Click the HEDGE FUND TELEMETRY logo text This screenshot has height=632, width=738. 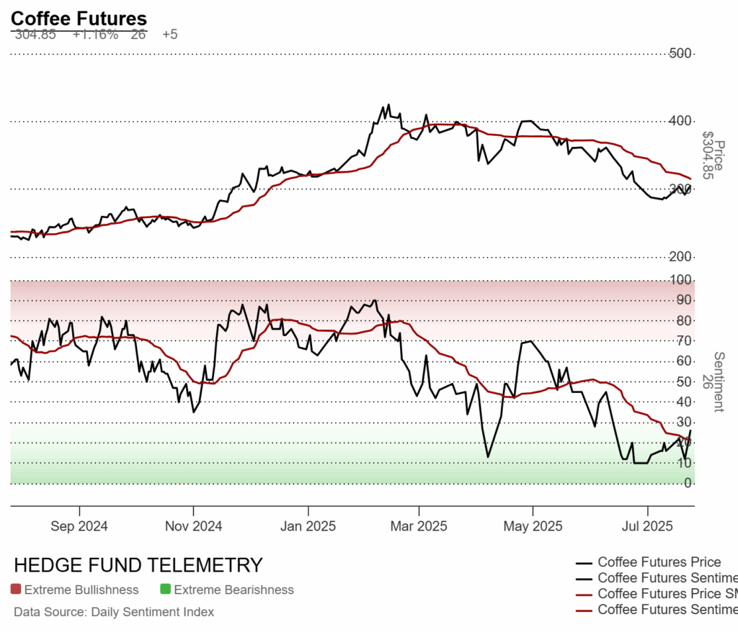pos(138,565)
